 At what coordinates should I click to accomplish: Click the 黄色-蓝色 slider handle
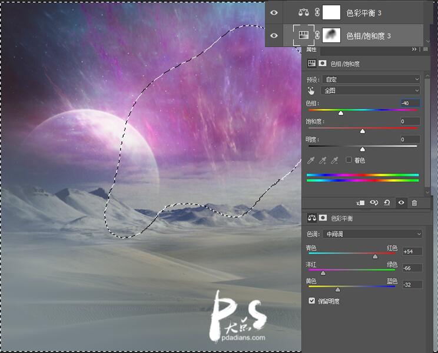point(338,290)
